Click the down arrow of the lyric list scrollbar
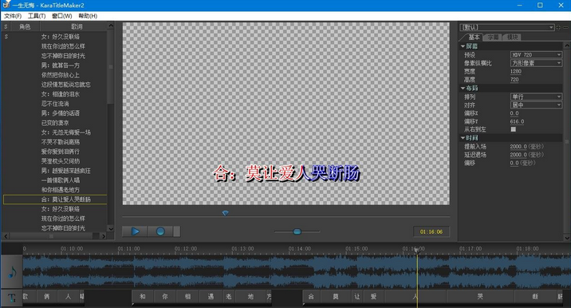The image size is (571, 308). 111,228
